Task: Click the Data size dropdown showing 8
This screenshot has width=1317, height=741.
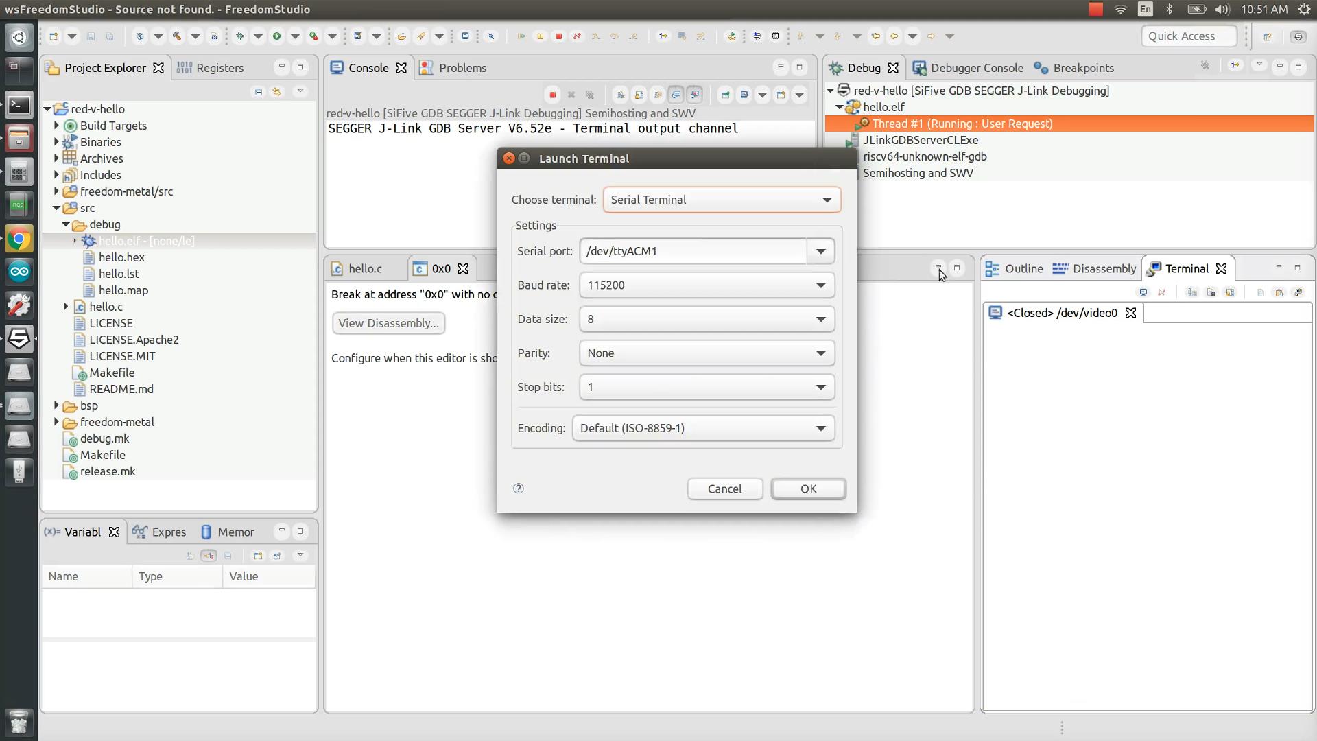Action: click(x=707, y=318)
